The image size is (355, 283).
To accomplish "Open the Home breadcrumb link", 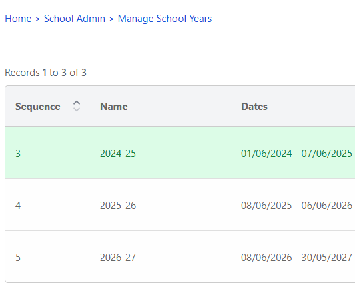I will 18,19.
